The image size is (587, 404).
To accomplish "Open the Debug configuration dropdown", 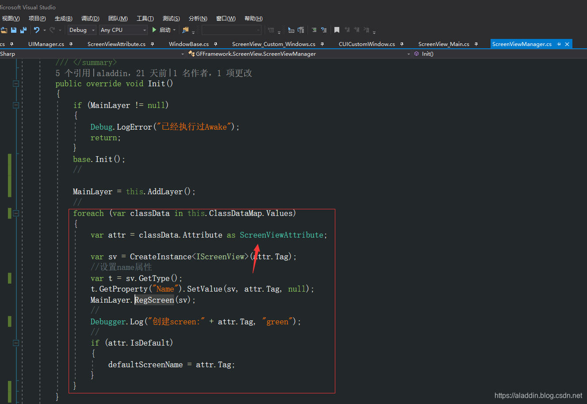I will click(82, 30).
